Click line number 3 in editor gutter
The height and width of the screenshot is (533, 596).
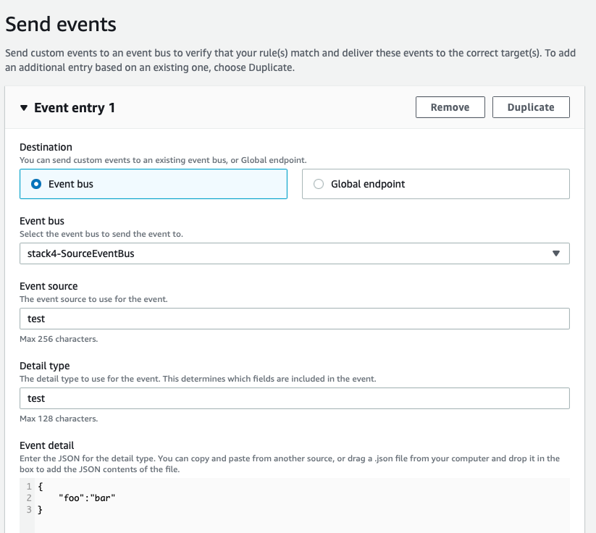point(28,510)
